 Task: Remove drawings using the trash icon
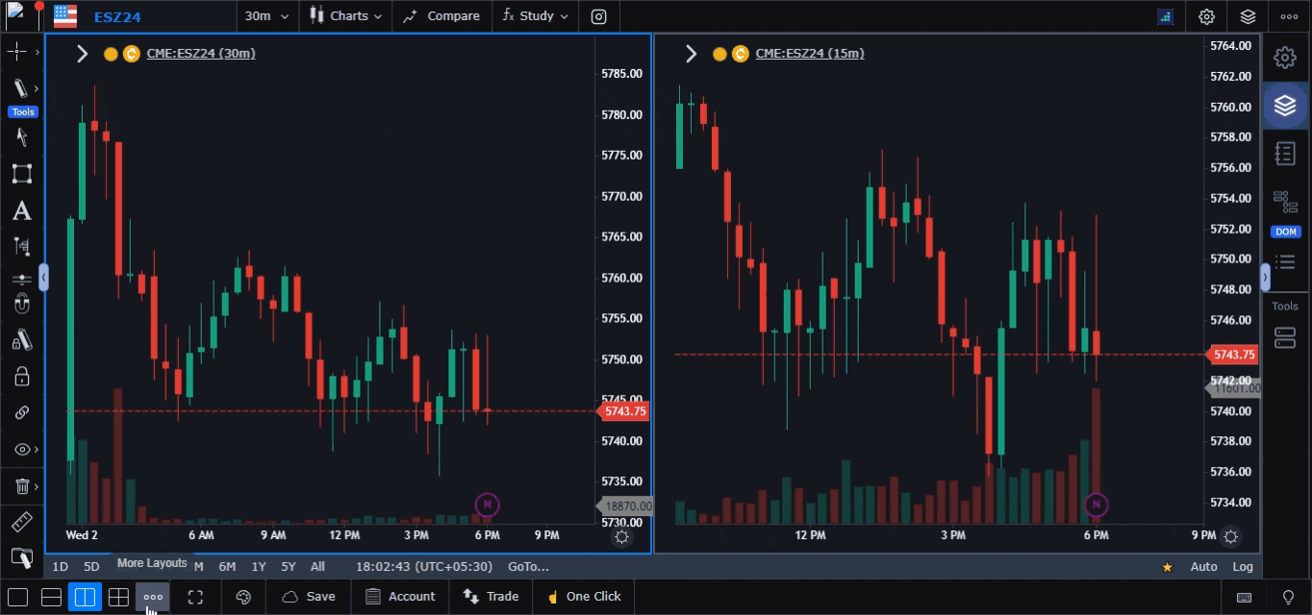(22, 486)
